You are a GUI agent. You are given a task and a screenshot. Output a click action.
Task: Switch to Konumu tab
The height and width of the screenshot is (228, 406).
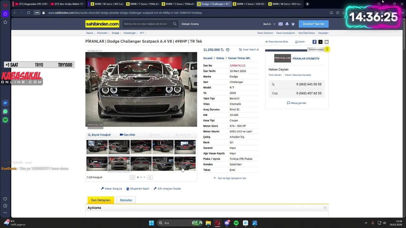pyautogui.click(x=126, y=200)
